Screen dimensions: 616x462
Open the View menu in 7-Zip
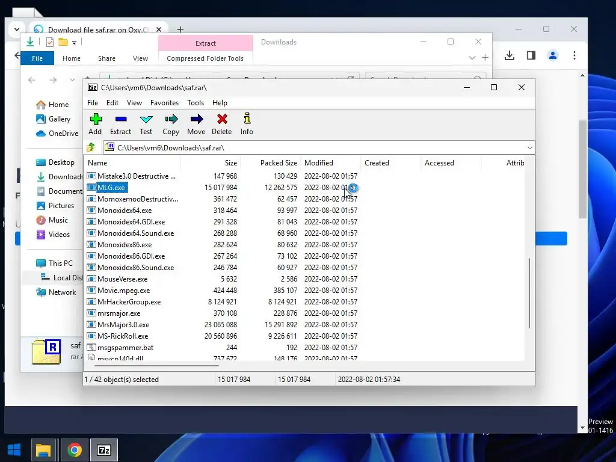point(134,102)
